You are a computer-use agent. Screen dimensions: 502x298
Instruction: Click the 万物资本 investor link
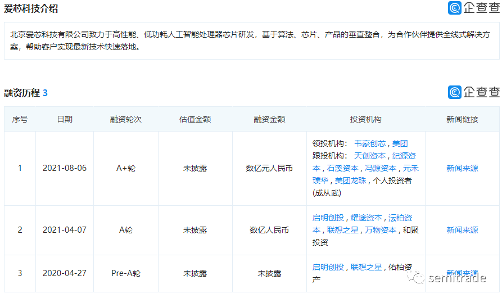tap(381, 230)
